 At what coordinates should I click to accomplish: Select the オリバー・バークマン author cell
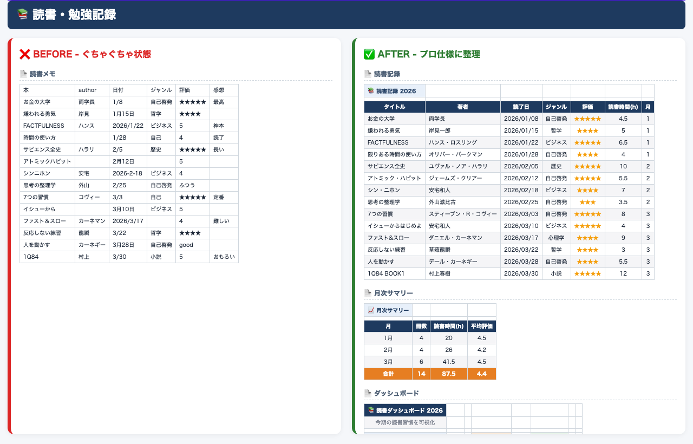click(x=463, y=154)
